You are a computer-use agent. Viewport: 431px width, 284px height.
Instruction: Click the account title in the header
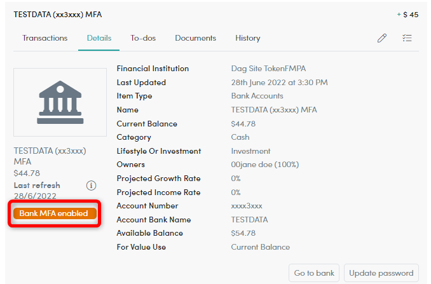pyautogui.click(x=57, y=14)
